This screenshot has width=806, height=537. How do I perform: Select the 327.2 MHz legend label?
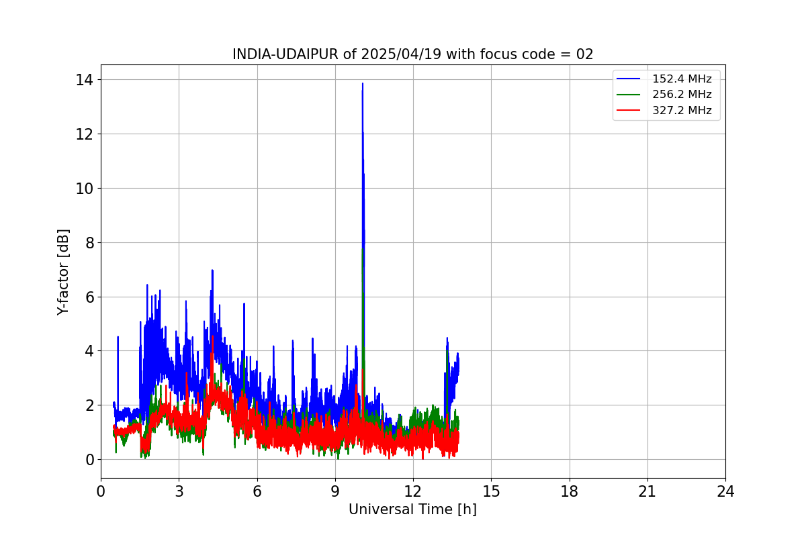tap(682, 111)
